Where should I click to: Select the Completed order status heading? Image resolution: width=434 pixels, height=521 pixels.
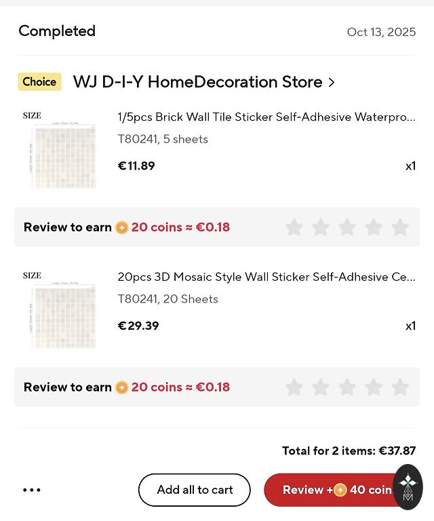point(57,31)
